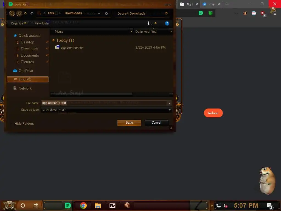Open File Explorer on taskbar
Screen dimensions: 281x211
[98, 206]
